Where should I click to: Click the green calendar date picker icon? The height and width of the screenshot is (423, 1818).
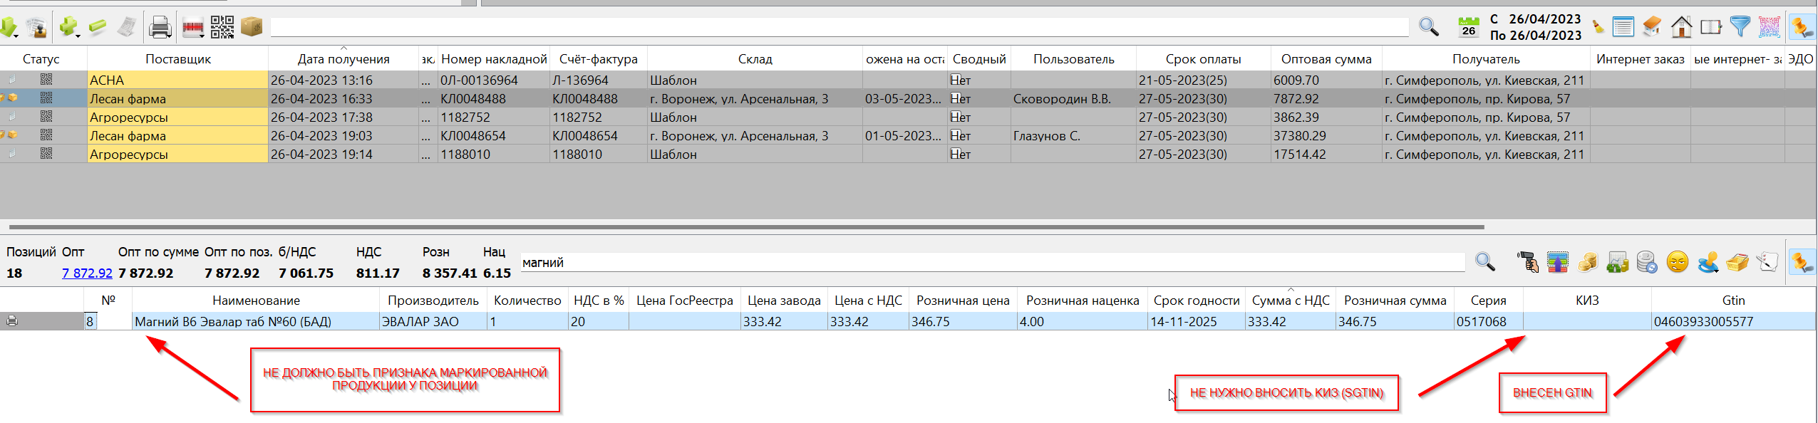[x=1468, y=27]
